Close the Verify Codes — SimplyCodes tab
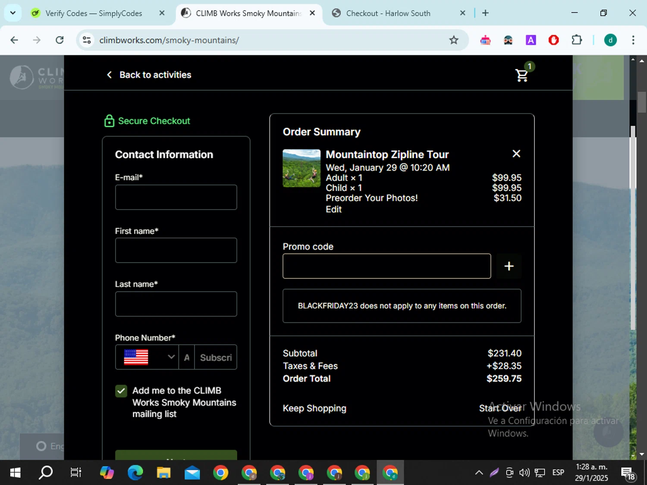The width and height of the screenshot is (647, 485). [162, 13]
